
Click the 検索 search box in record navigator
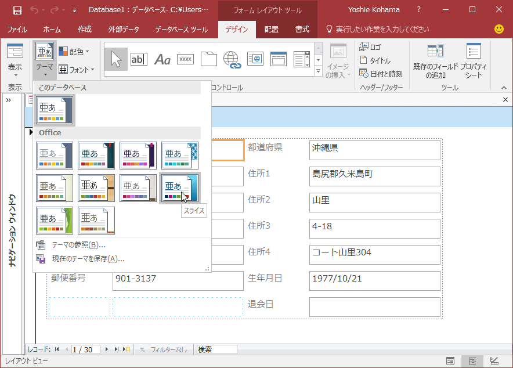tap(216, 349)
